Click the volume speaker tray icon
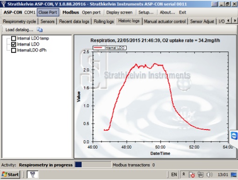238x180 pixels. [209, 175]
